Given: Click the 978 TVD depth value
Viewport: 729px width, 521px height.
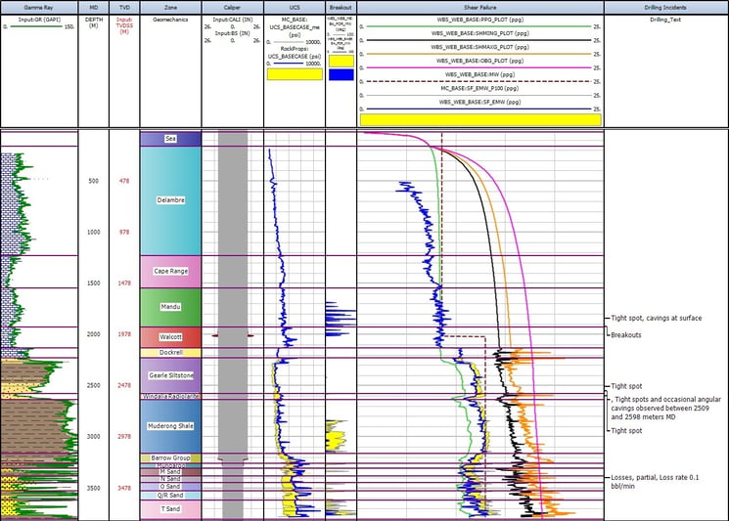Looking at the screenshot, I should point(124,233).
